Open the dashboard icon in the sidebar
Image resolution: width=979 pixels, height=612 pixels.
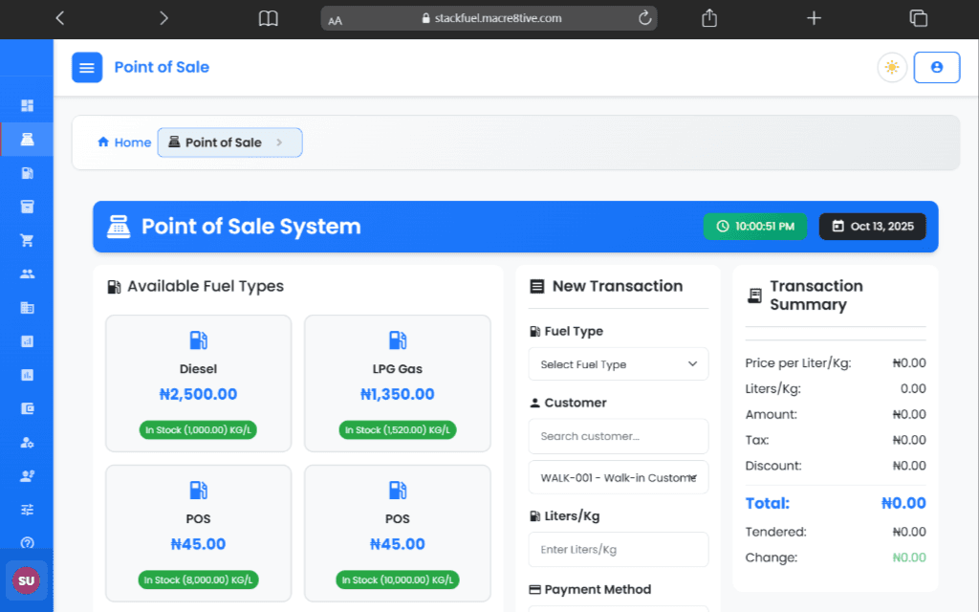point(27,105)
